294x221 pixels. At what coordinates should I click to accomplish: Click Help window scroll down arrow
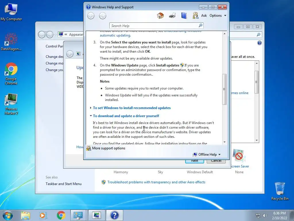click(225, 142)
